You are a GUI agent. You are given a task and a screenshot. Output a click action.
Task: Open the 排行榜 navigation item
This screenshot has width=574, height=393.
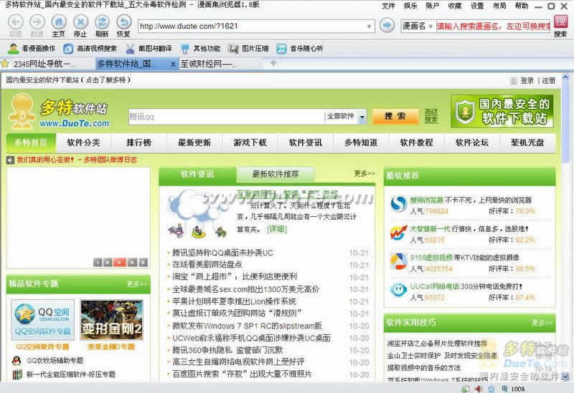pos(138,142)
